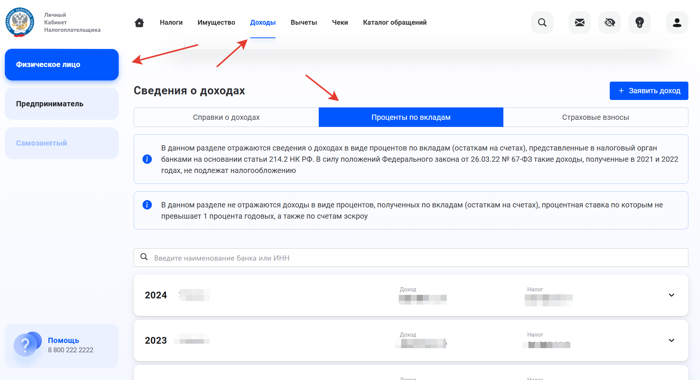Open search with the magnifier icon
Image resolution: width=700 pixels, height=380 pixels.
(542, 22)
